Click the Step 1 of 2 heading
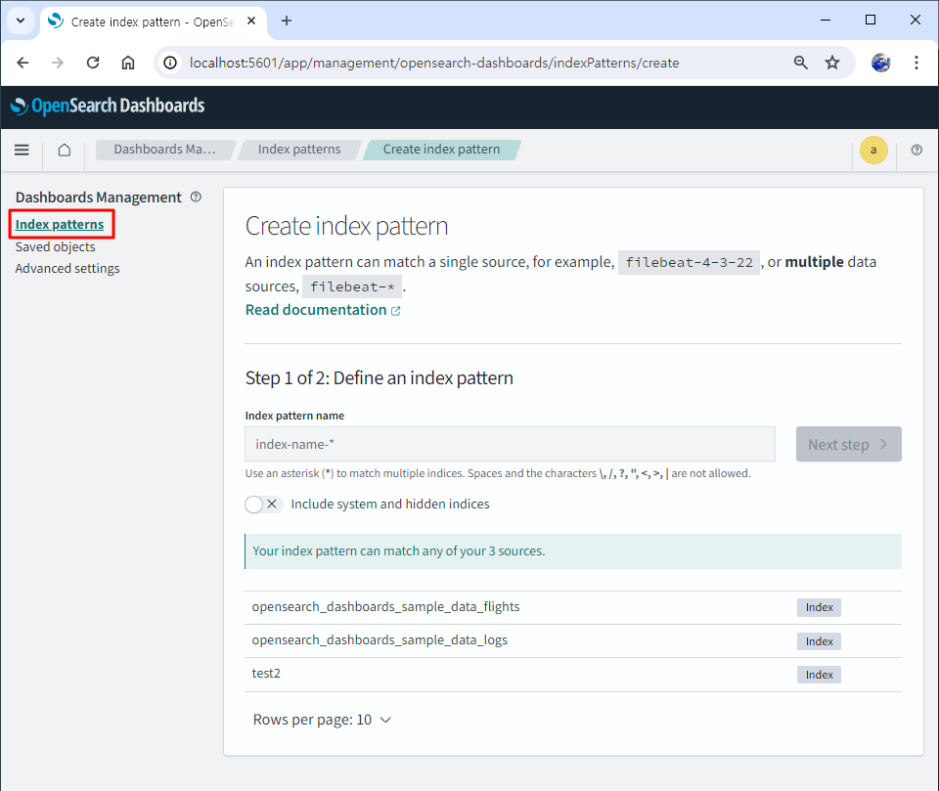This screenshot has height=791, width=939. [x=380, y=378]
